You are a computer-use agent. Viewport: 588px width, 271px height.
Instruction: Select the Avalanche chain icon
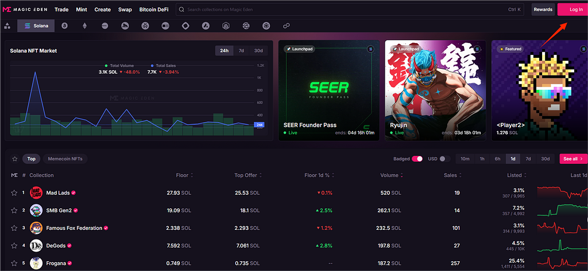pyautogui.click(x=206, y=26)
